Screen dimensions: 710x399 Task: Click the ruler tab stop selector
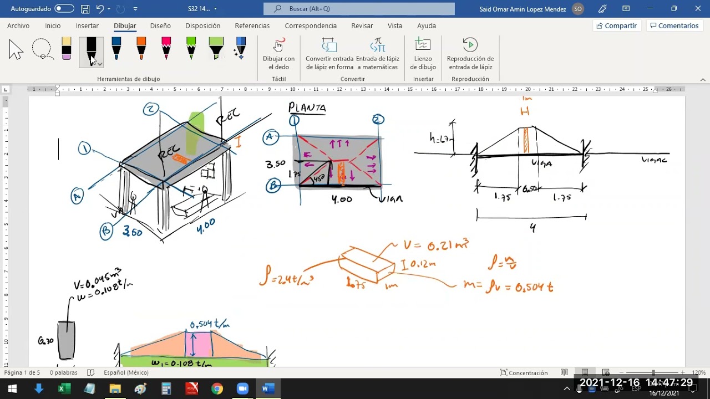pos(6,89)
